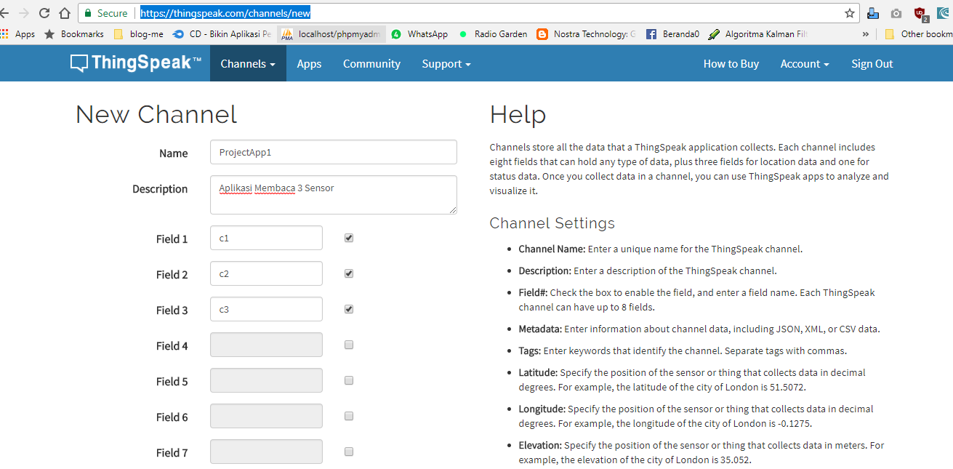
Task: Enable the Field 4 checkbox
Action: pos(349,345)
